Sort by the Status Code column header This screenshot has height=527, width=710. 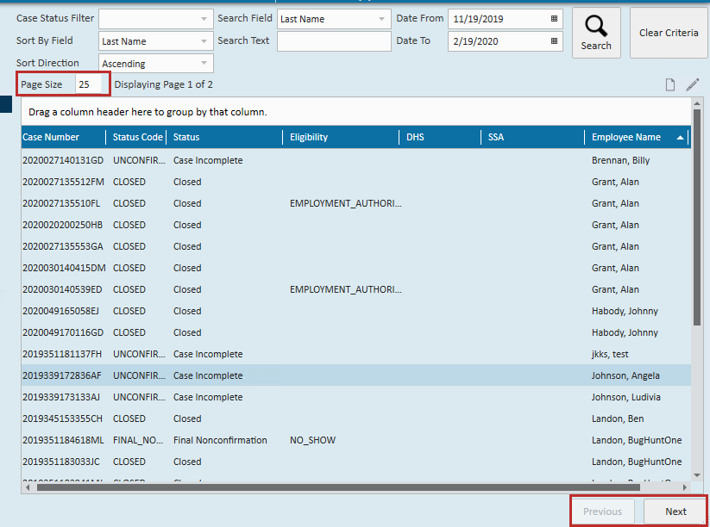pos(137,138)
